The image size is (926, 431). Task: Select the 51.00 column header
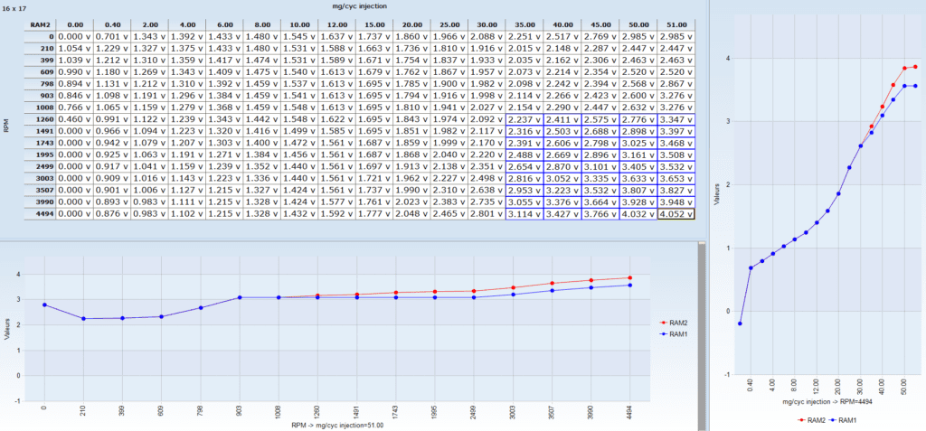click(x=676, y=25)
